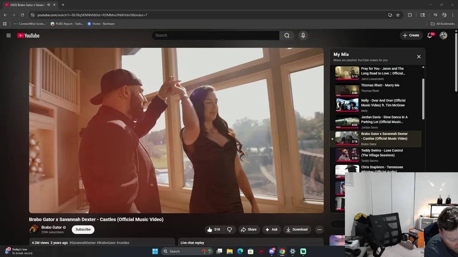
Task: Click the #castles hashtag
Action: 123,243
